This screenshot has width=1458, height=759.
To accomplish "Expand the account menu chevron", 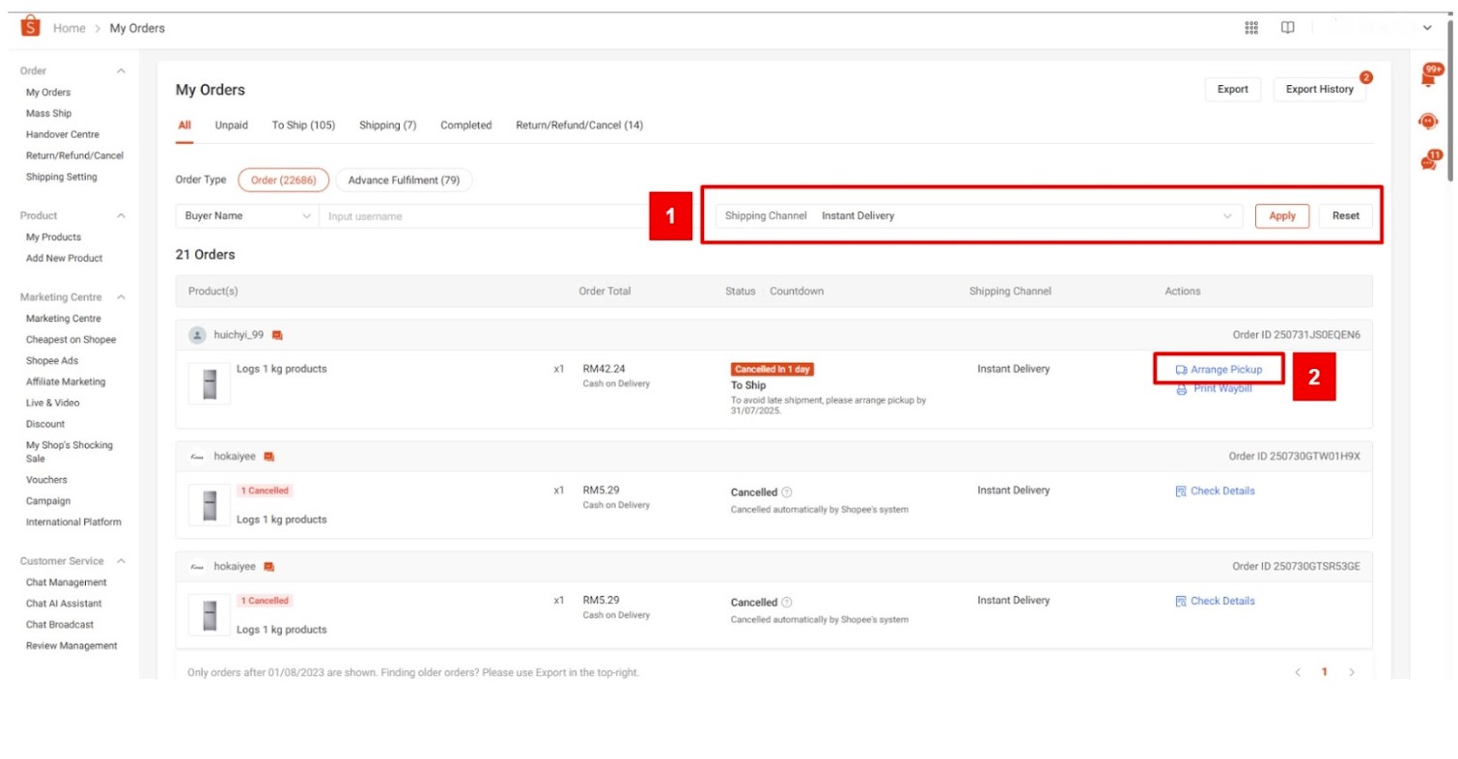I will pos(1427,27).
